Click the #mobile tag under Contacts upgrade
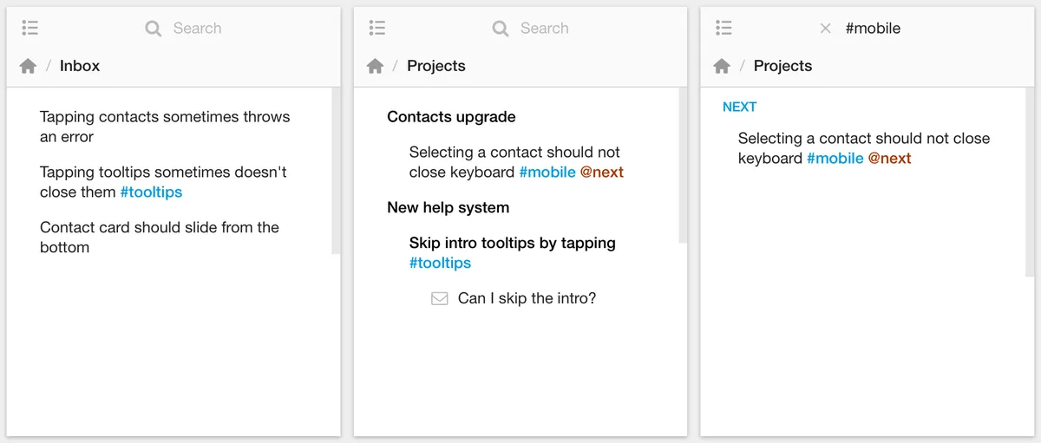 coord(547,172)
